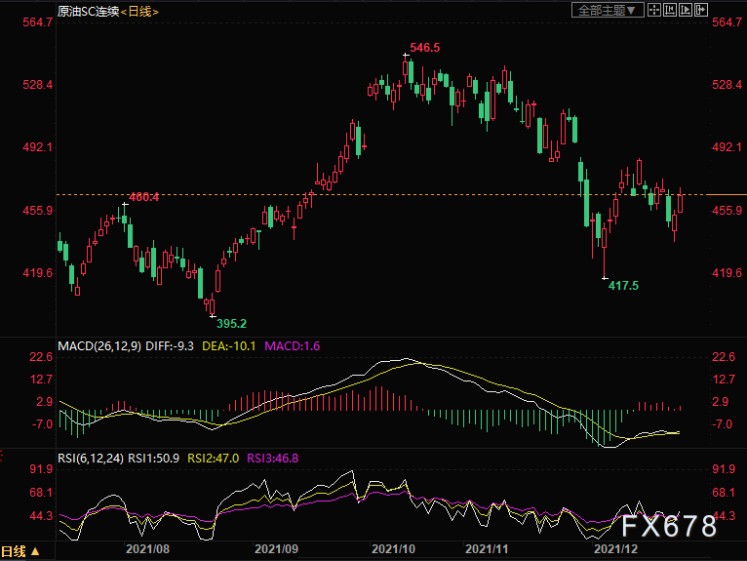Click the left axis 564.7 price label
Image resolution: width=747 pixels, height=561 pixels.
pos(38,22)
